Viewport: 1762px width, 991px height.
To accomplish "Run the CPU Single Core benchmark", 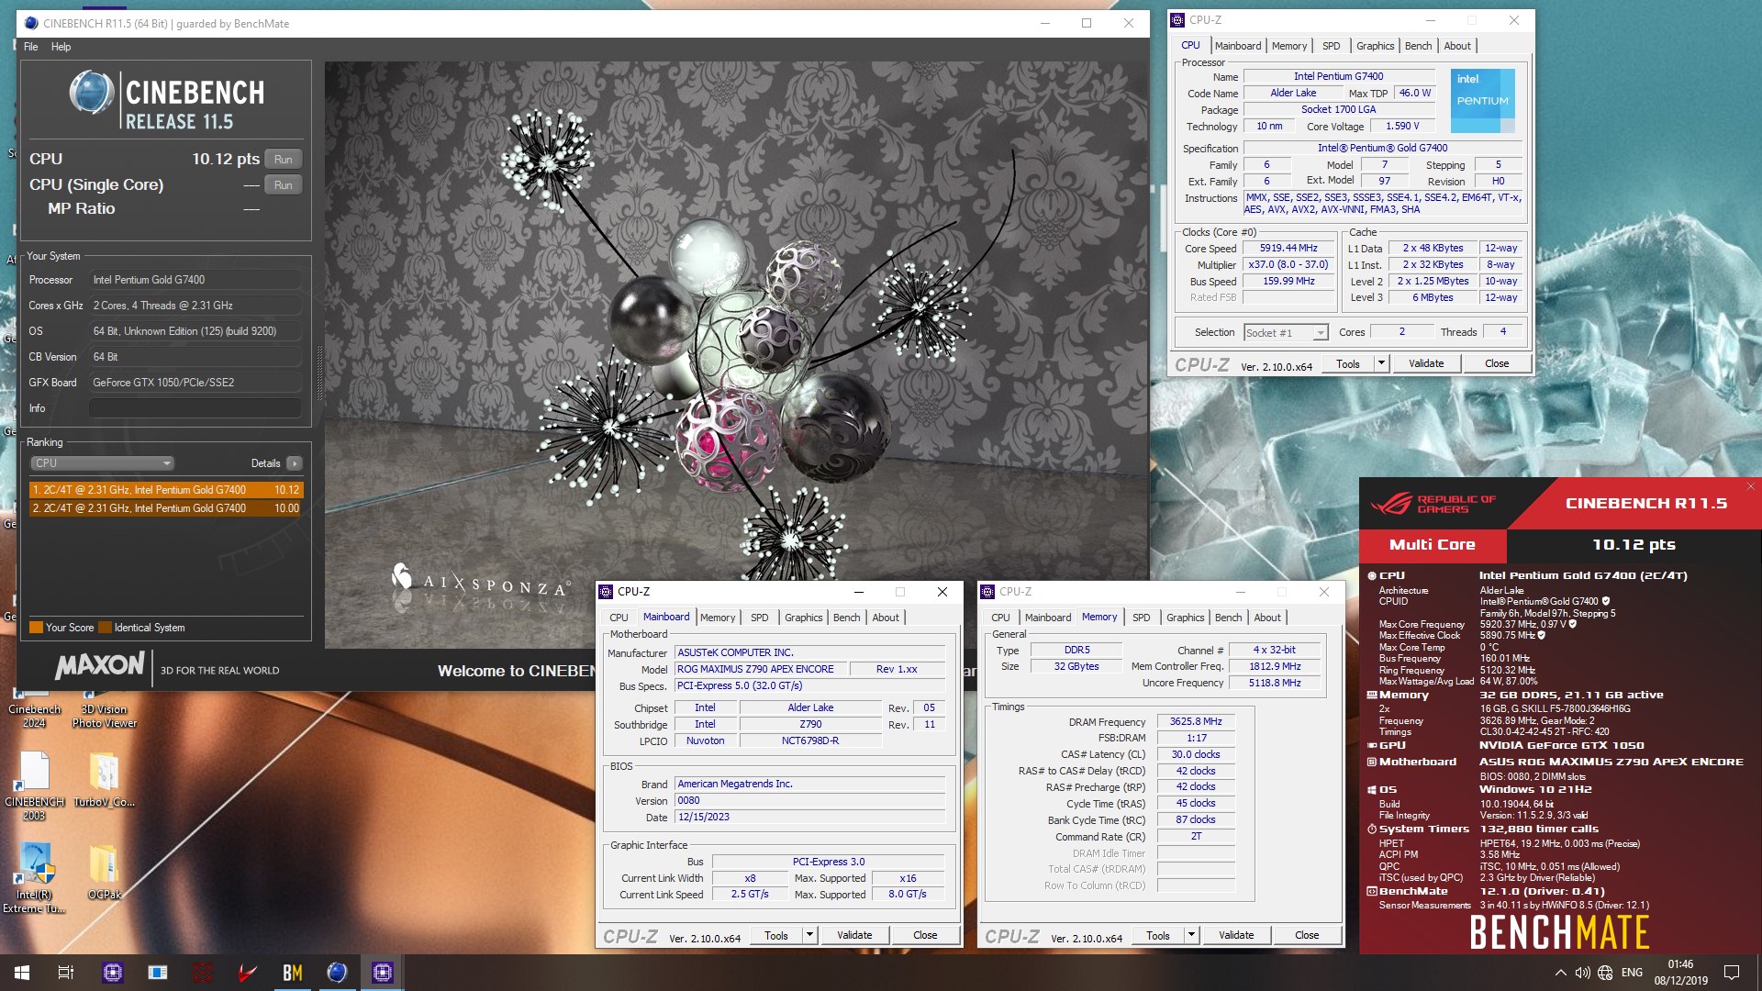I will pyautogui.click(x=284, y=185).
